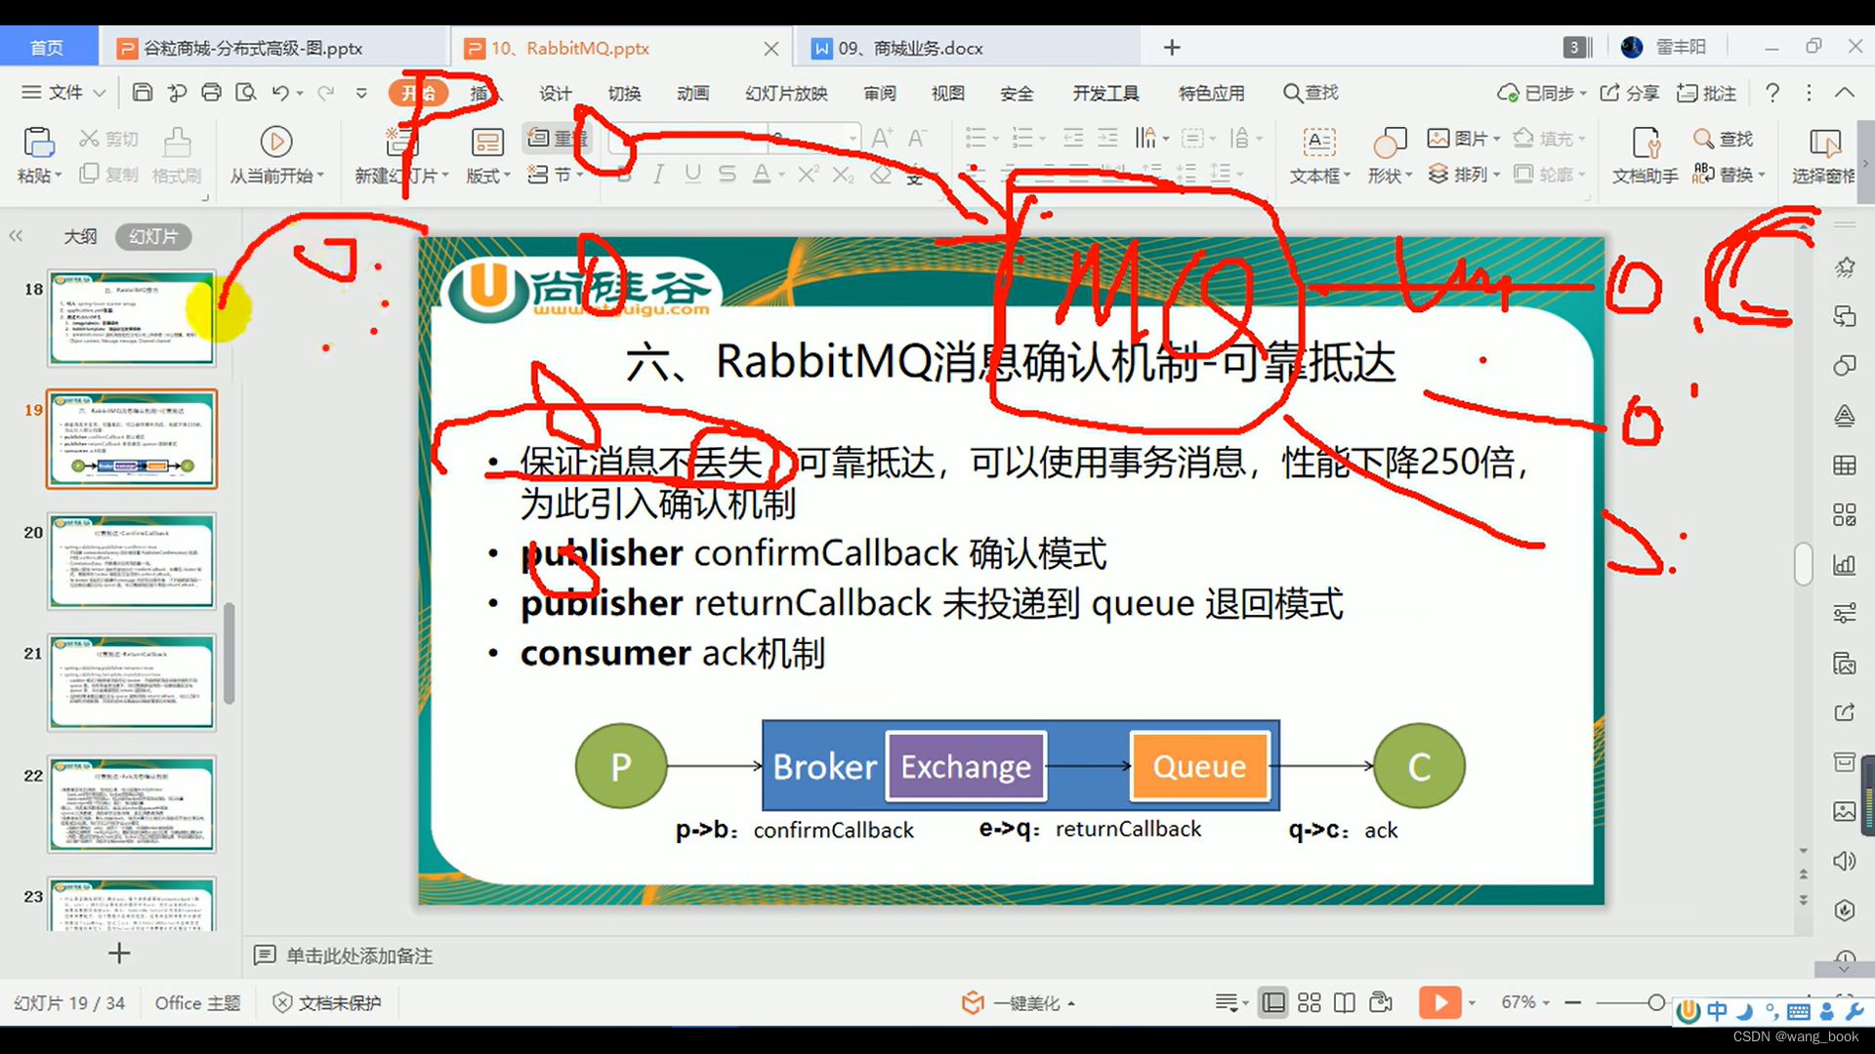
Task: Toggle strikethrough text formatting
Action: coord(727,174)
